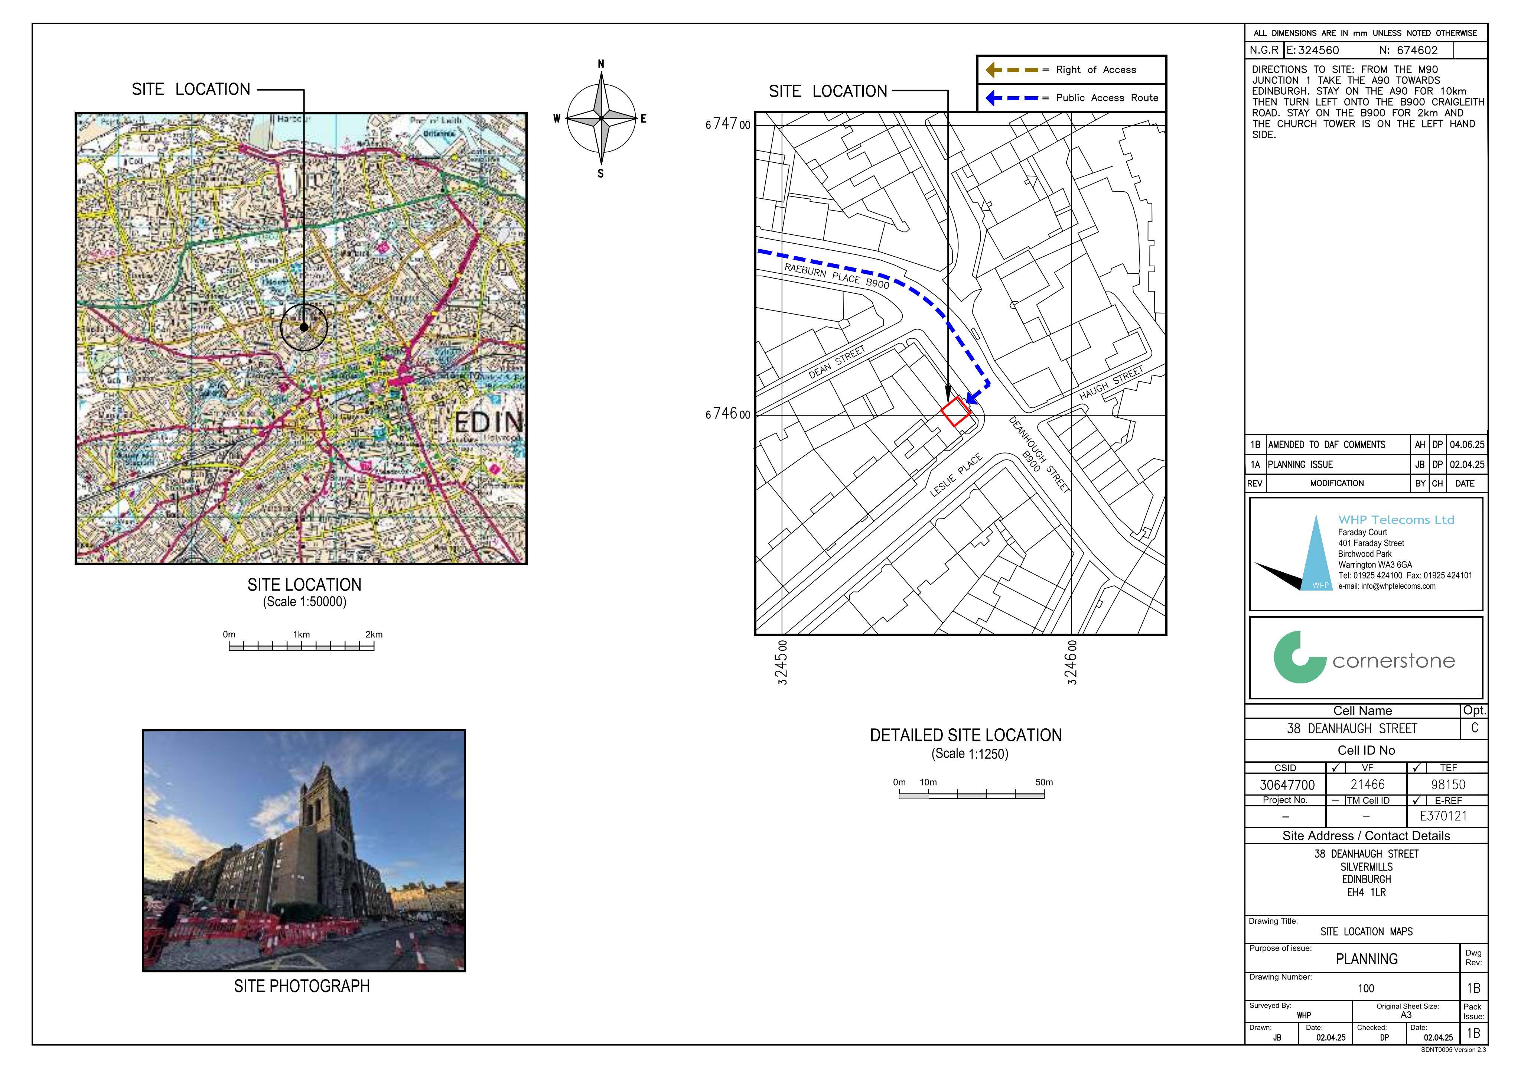
Task: Click 'AMENDED TO DAF COMMENTS' revision entry
Action: (1326, 445)
